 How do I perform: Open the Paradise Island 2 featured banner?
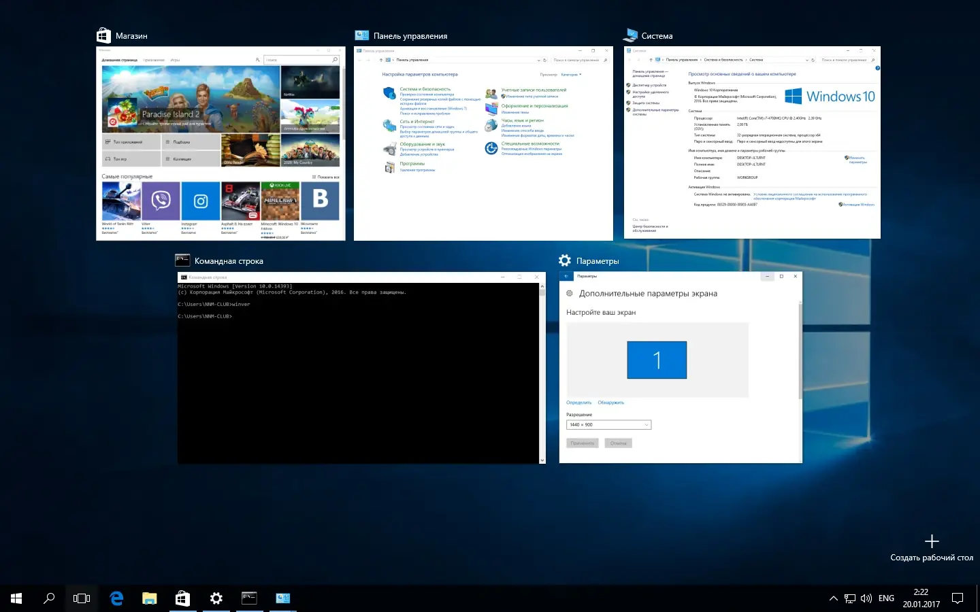(x=191, y=99)
